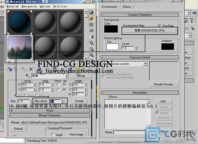The width and height of the screenshot is (198, 144).
Task: Click the Bitmap file path button
Action: coord(54,122)
